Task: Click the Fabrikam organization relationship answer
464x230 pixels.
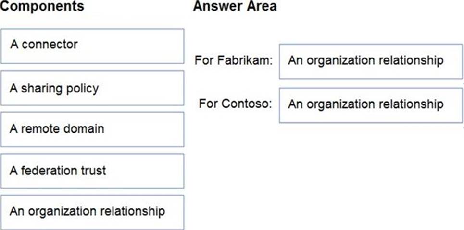Action: (370, 61)
